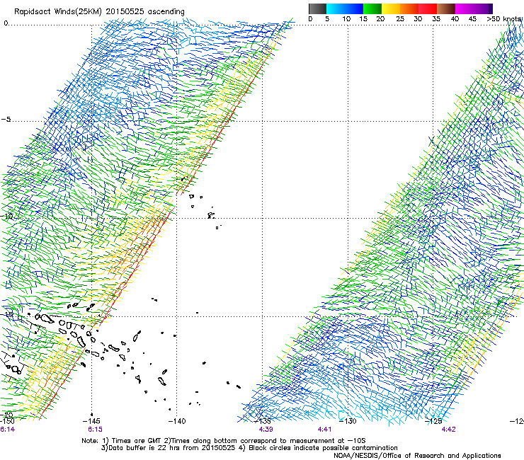Click the 'Rapidscat Winds(25KM) 20150525 ascending' title
The width and height of the screenshot is (524, 460).
[99, 12]
